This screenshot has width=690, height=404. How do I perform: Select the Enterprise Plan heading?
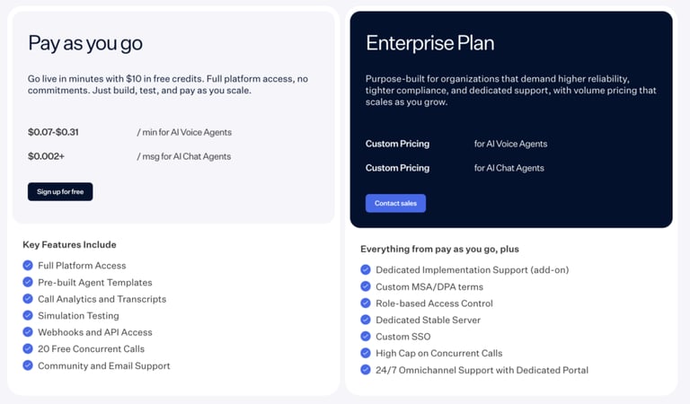click(x=430, y=43)
